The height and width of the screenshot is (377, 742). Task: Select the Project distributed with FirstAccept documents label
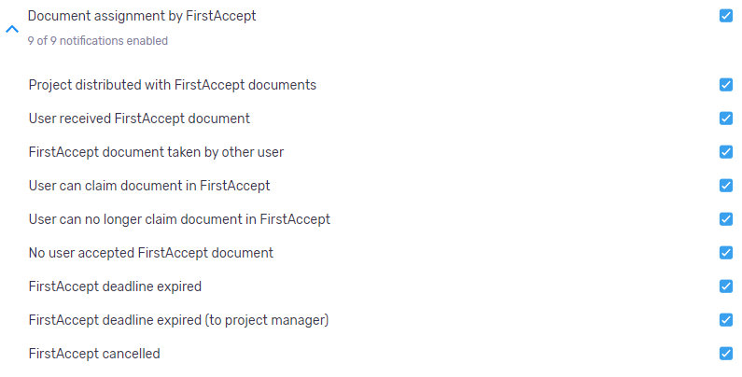coord(173,85)
